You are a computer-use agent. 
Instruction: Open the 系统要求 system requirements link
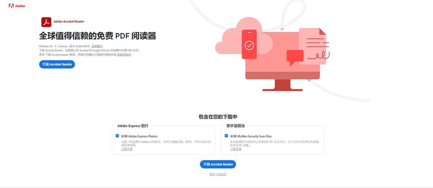point(97,46)
